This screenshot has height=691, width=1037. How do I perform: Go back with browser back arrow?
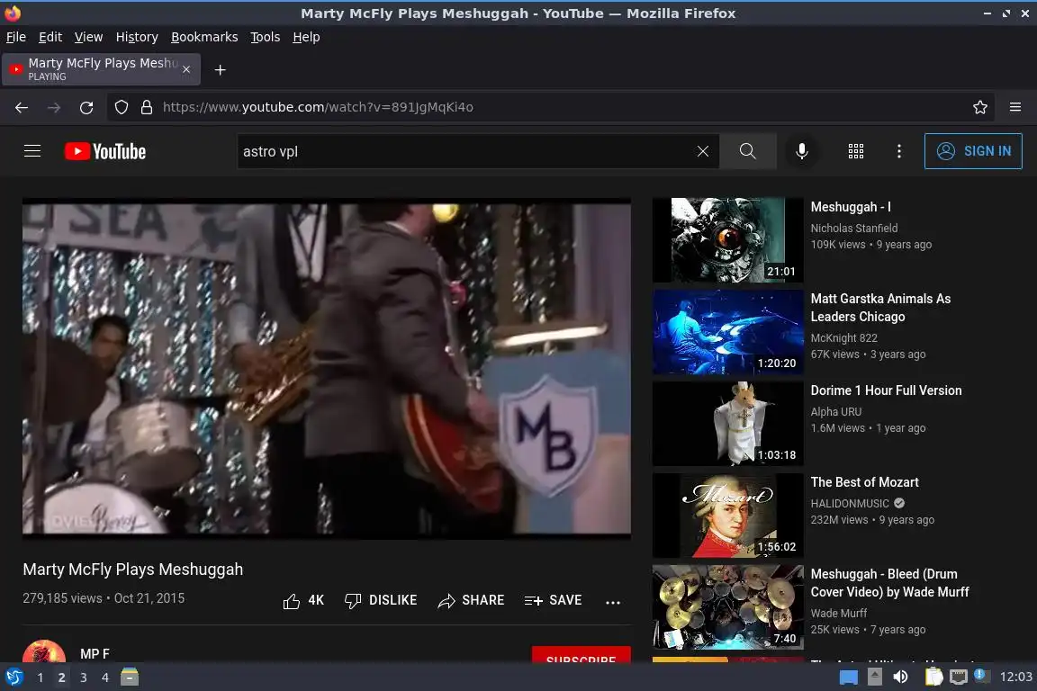click(x=22, y=107)
